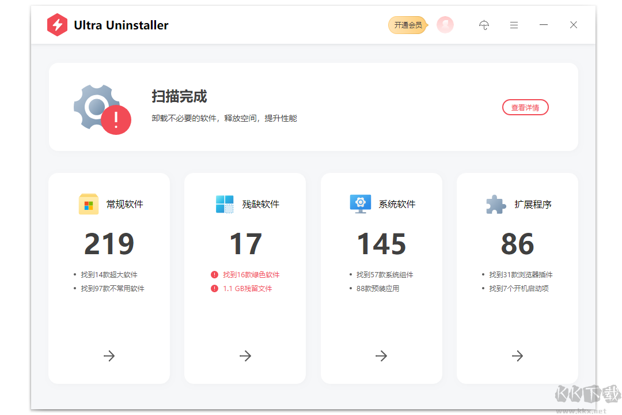
Task: Open the 常规软件 category via its arrow
Action: pyautogui.click(x=109, y=356)
